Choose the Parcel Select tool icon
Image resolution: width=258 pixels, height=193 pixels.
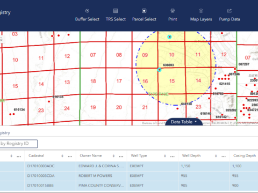click(x=144, y=11)
